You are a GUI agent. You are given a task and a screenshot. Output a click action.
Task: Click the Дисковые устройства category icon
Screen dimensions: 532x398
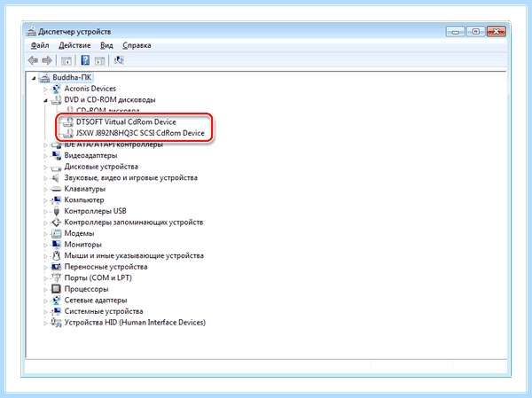pos(56,168)
